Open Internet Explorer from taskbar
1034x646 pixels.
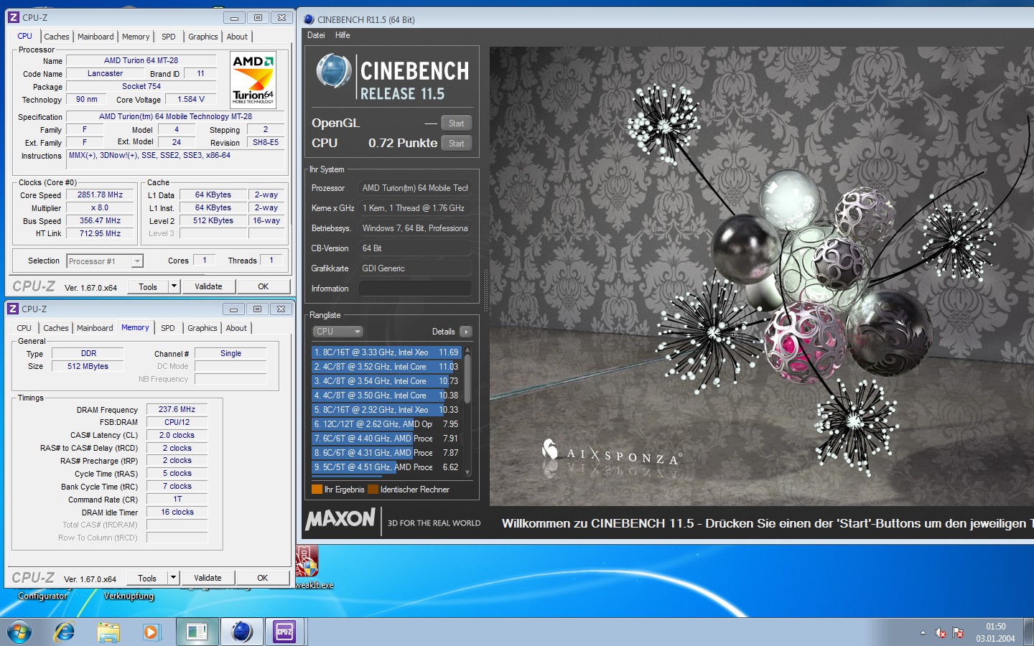point(65,632)
